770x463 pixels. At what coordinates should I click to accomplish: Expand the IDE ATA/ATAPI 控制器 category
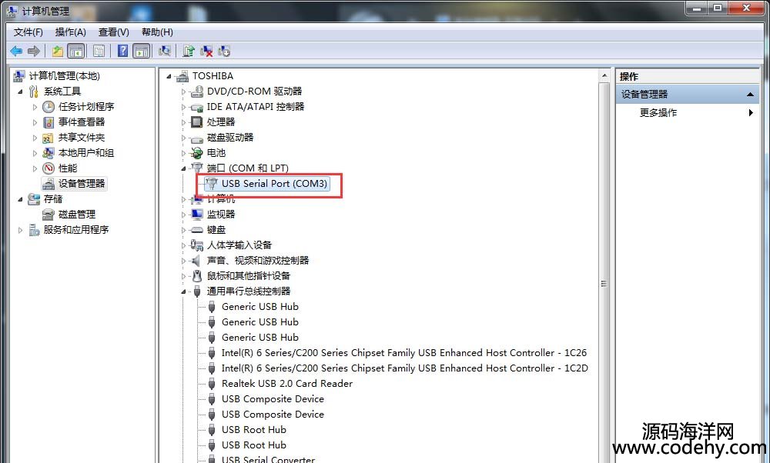[x=184, y=106]
